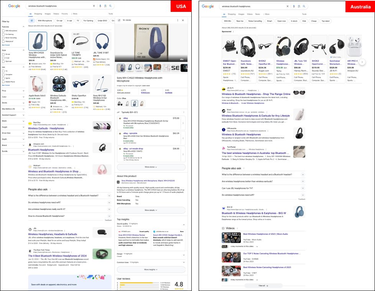Expand More details in Sony product panel
This screenshot has width=375, height=291.
(151, 210)
